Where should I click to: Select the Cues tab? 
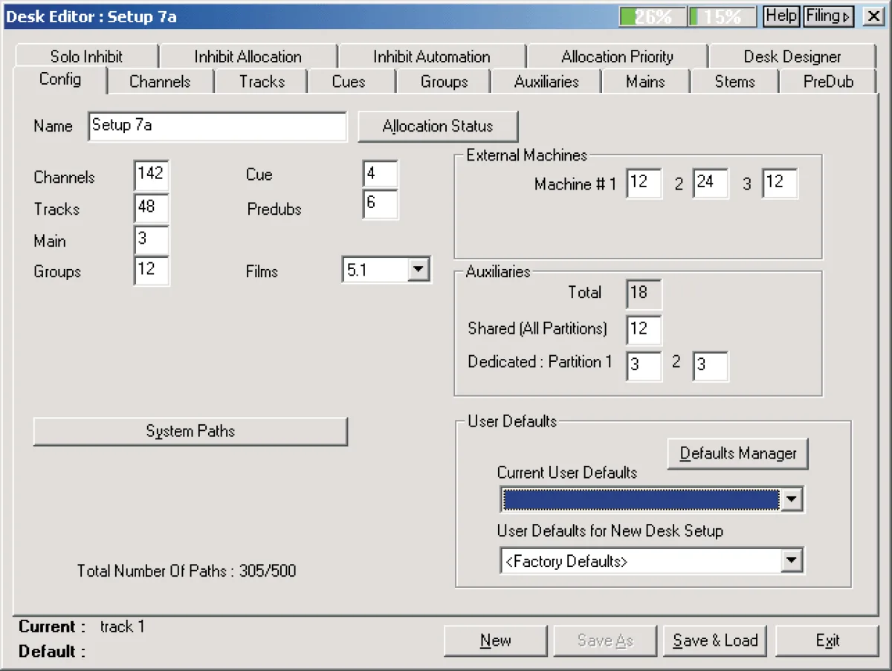pyautogui.click(x=349, y=82)
